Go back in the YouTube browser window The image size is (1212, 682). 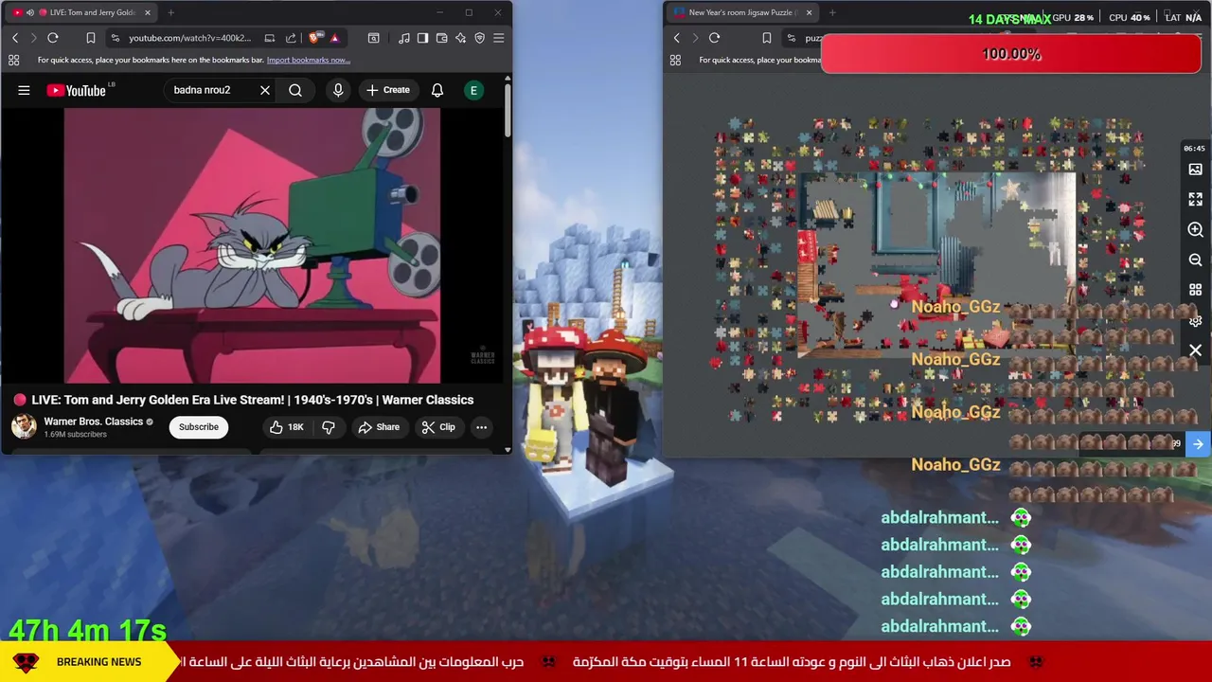pyautogui.click(x=15, y=38)
